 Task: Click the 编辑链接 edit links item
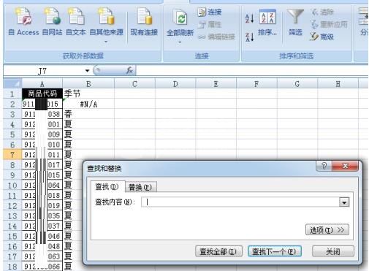tap(216, 37)
